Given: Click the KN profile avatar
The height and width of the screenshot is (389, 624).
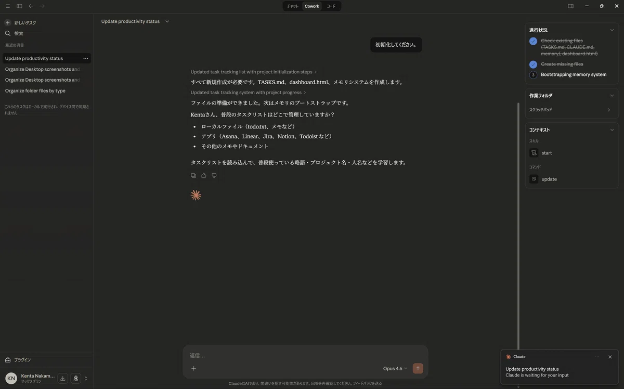Looking at the screenshot, I should click(11, 379).
